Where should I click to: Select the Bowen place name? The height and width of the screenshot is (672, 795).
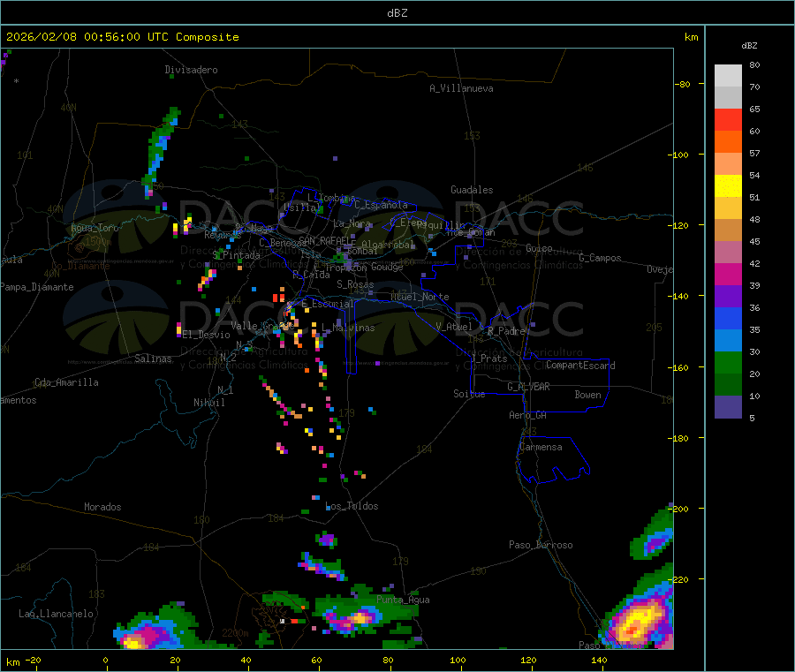(587, 395)
